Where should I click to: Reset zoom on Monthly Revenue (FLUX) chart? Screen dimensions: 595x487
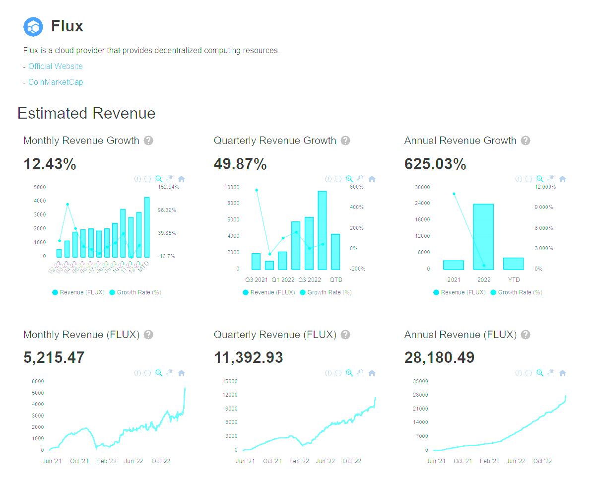(x=181, y=373)
